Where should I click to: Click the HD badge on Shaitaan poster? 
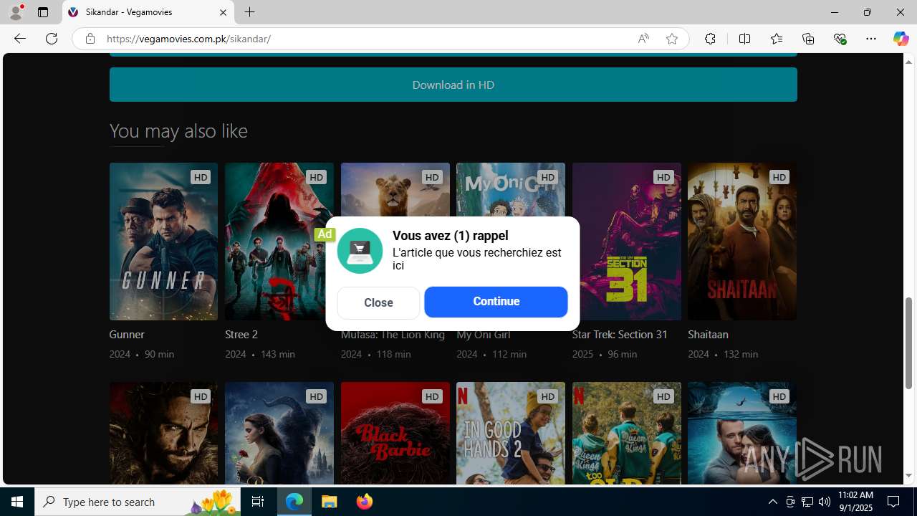(x=779, y=177)
